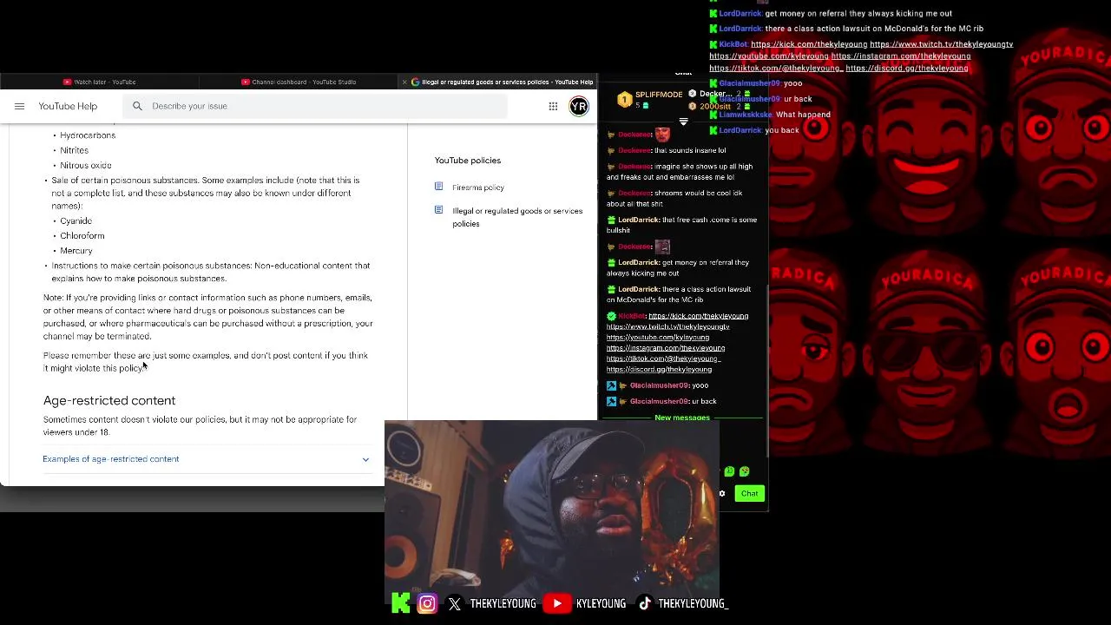1111x625 pixels.
Task: Click the YouTube Help title
Action: (68, 106)
